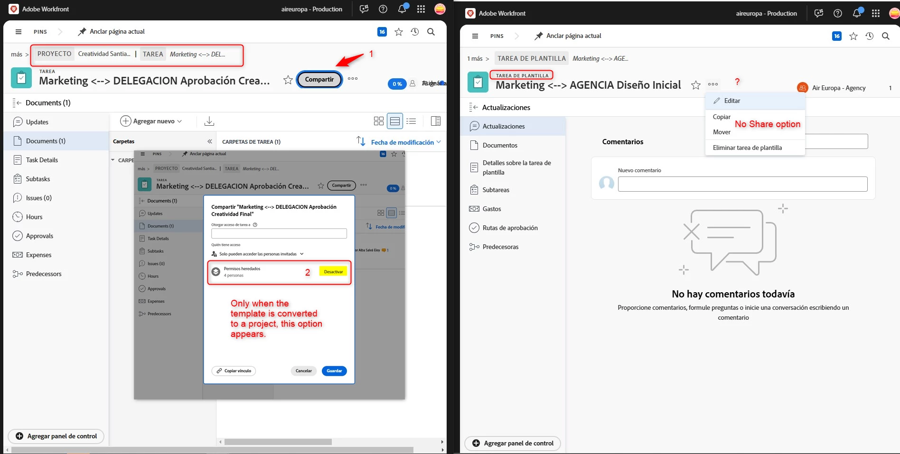Viewport: 900px width, 454px height.
Task: Open notifications bell in left window
Action: coord(402,9)
